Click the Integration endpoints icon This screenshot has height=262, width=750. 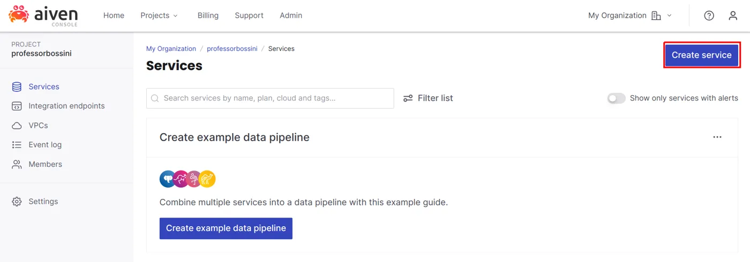(x=17, y=106)
